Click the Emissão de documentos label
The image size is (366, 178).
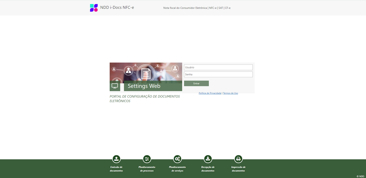pos(116,169)
